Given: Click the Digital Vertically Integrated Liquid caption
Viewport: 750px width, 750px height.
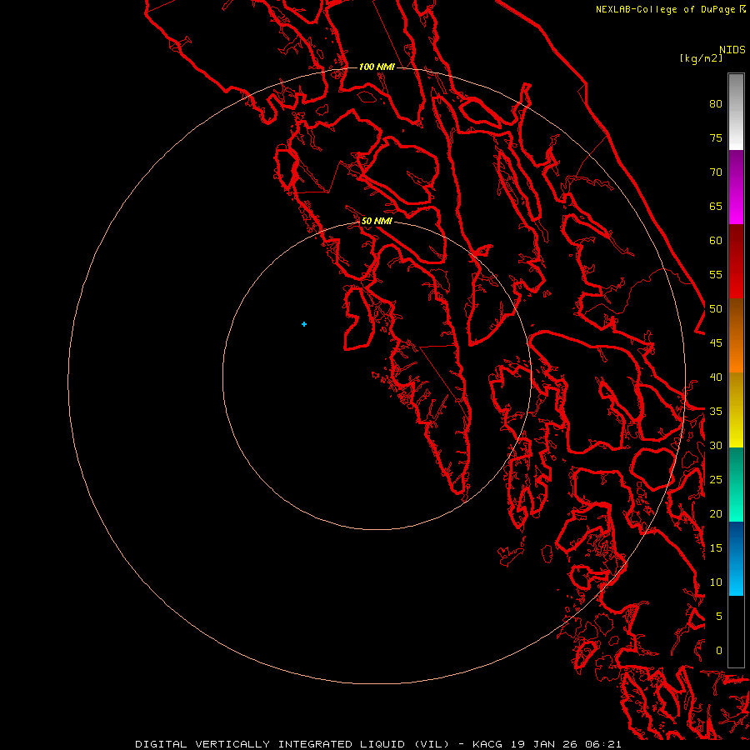Looking at the screenshot, I should tap(292, 744).
